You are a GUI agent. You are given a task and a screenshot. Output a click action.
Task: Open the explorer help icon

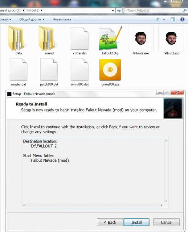pyautogui.click(x=182, y=19)
